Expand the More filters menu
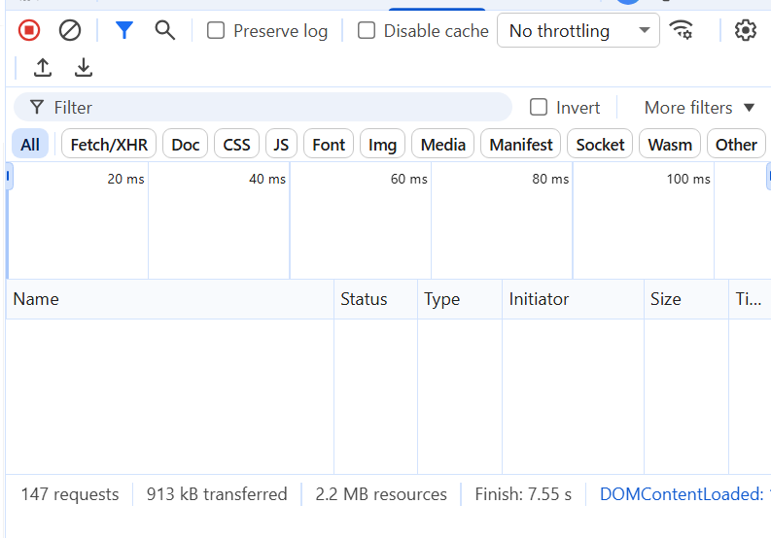The width and height of the screenshot is (771, 538). pyautogui.click(x=699, y=107)
